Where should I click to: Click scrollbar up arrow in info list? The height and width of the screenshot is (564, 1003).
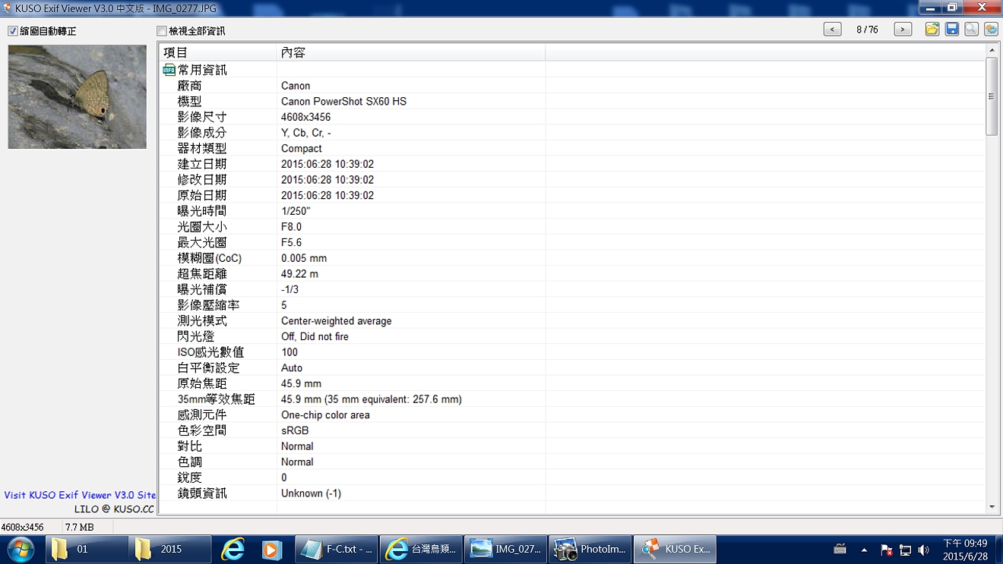[992, 50]
